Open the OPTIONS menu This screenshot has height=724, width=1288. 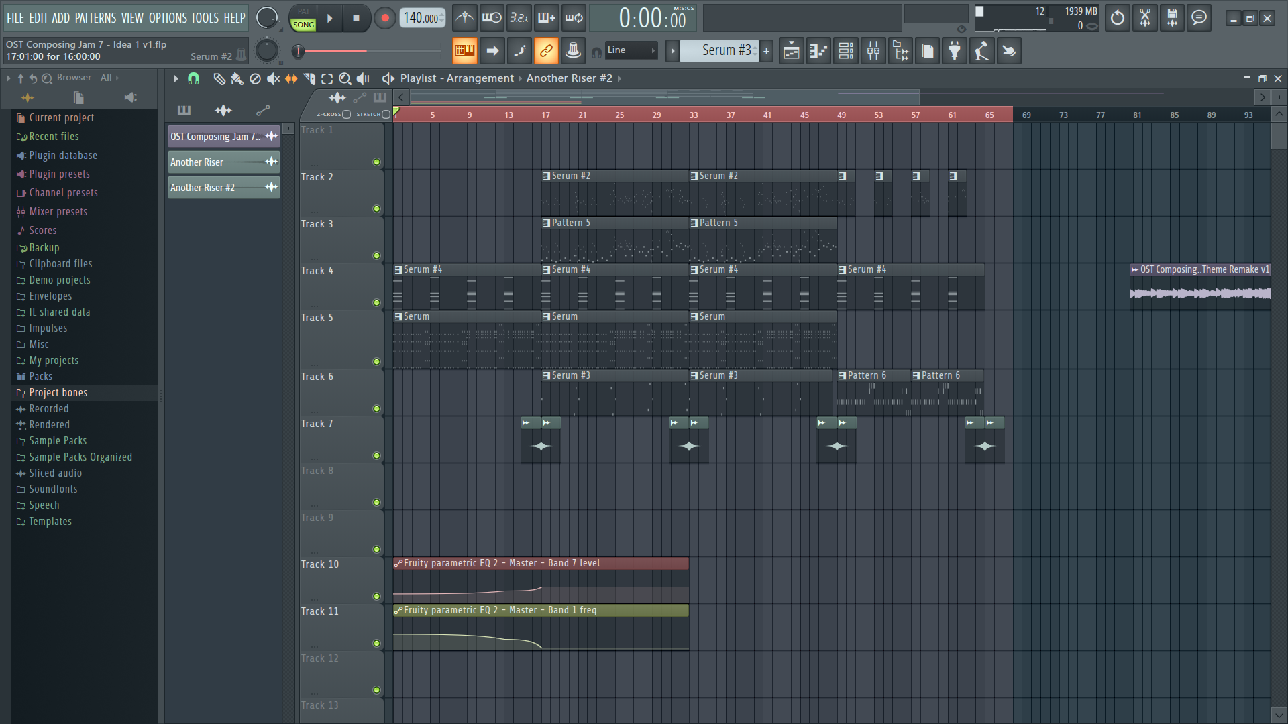pyautogui.click(x=167, y=18)
